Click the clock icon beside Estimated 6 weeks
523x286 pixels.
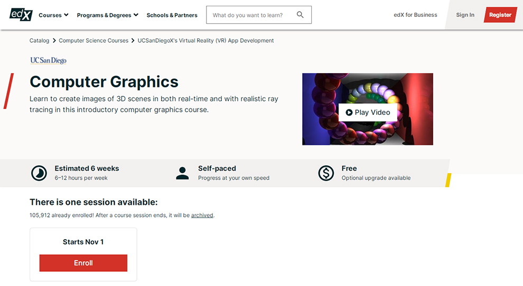click(x=39, y=173)
